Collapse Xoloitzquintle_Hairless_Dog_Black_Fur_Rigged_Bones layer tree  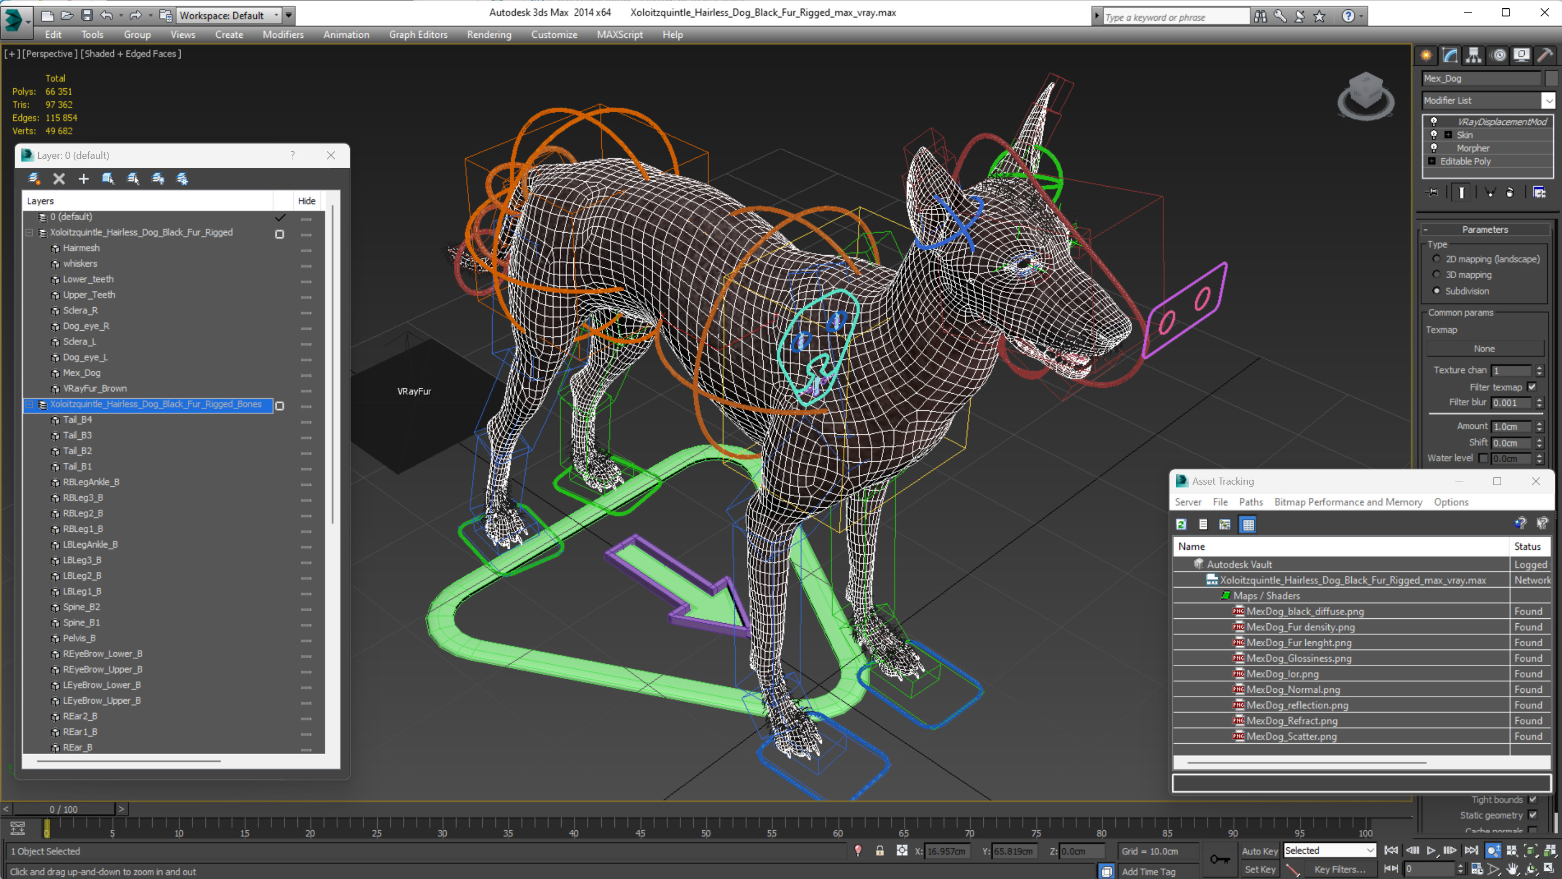tap(29, 405)
